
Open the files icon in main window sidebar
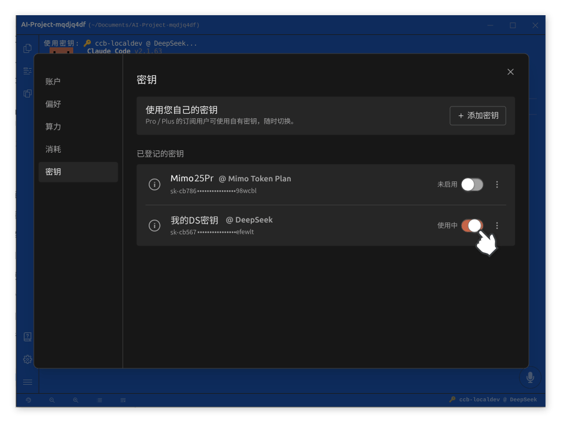(x=28, y=48)
